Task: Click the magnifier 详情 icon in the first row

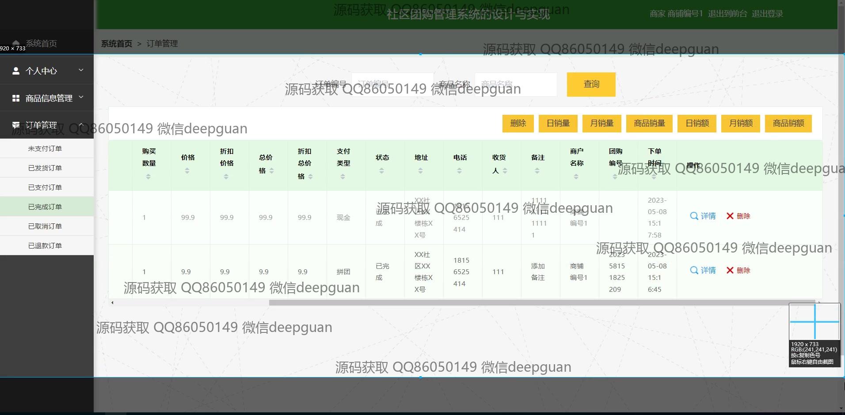Action: pos(694,216)
